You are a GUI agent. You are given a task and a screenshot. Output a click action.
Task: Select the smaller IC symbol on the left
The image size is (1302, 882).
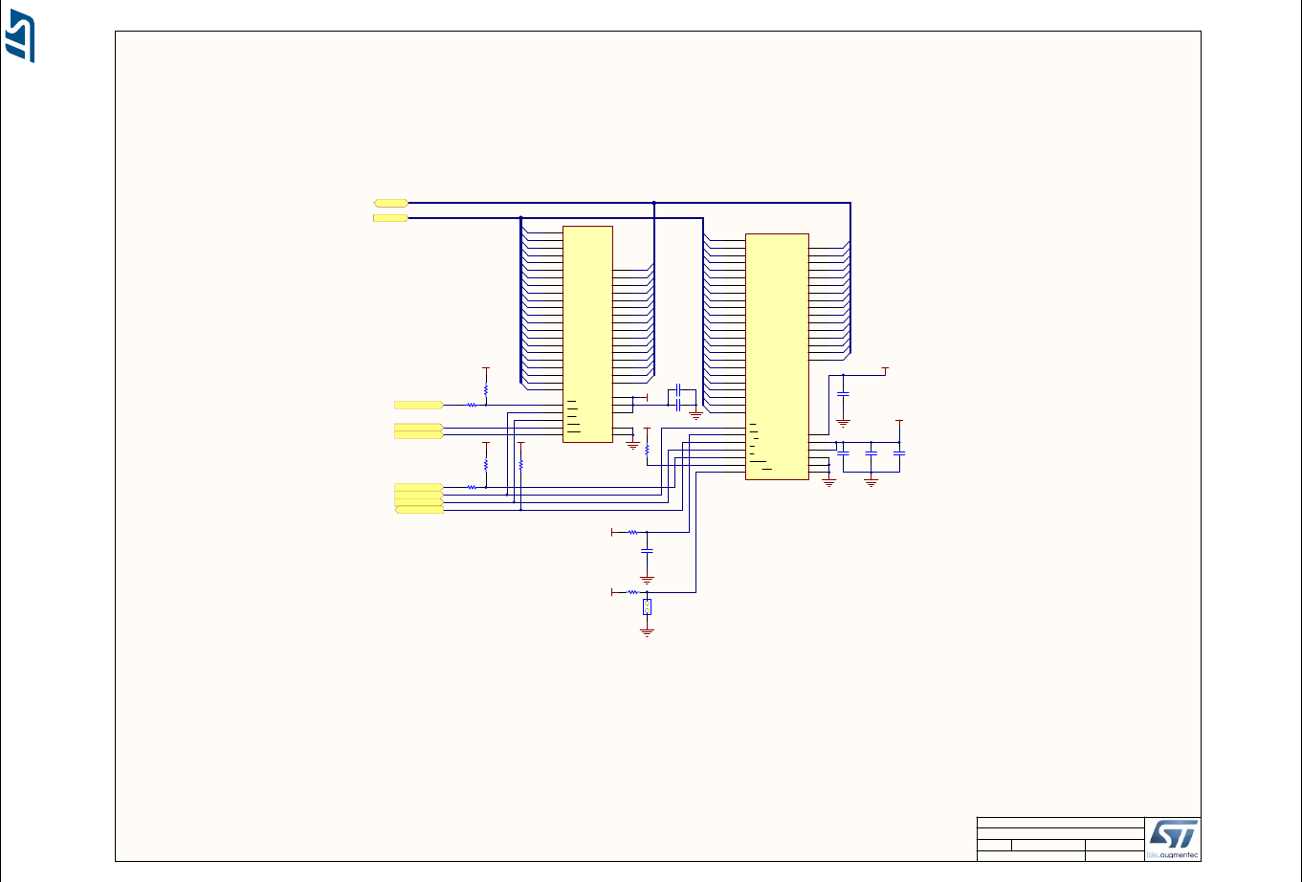click(587, 334)
